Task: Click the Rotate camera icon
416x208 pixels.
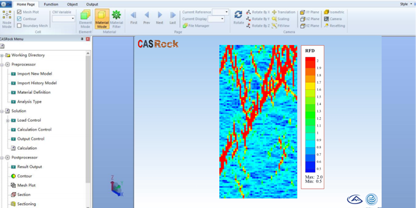Action: (x=238, y=15)
